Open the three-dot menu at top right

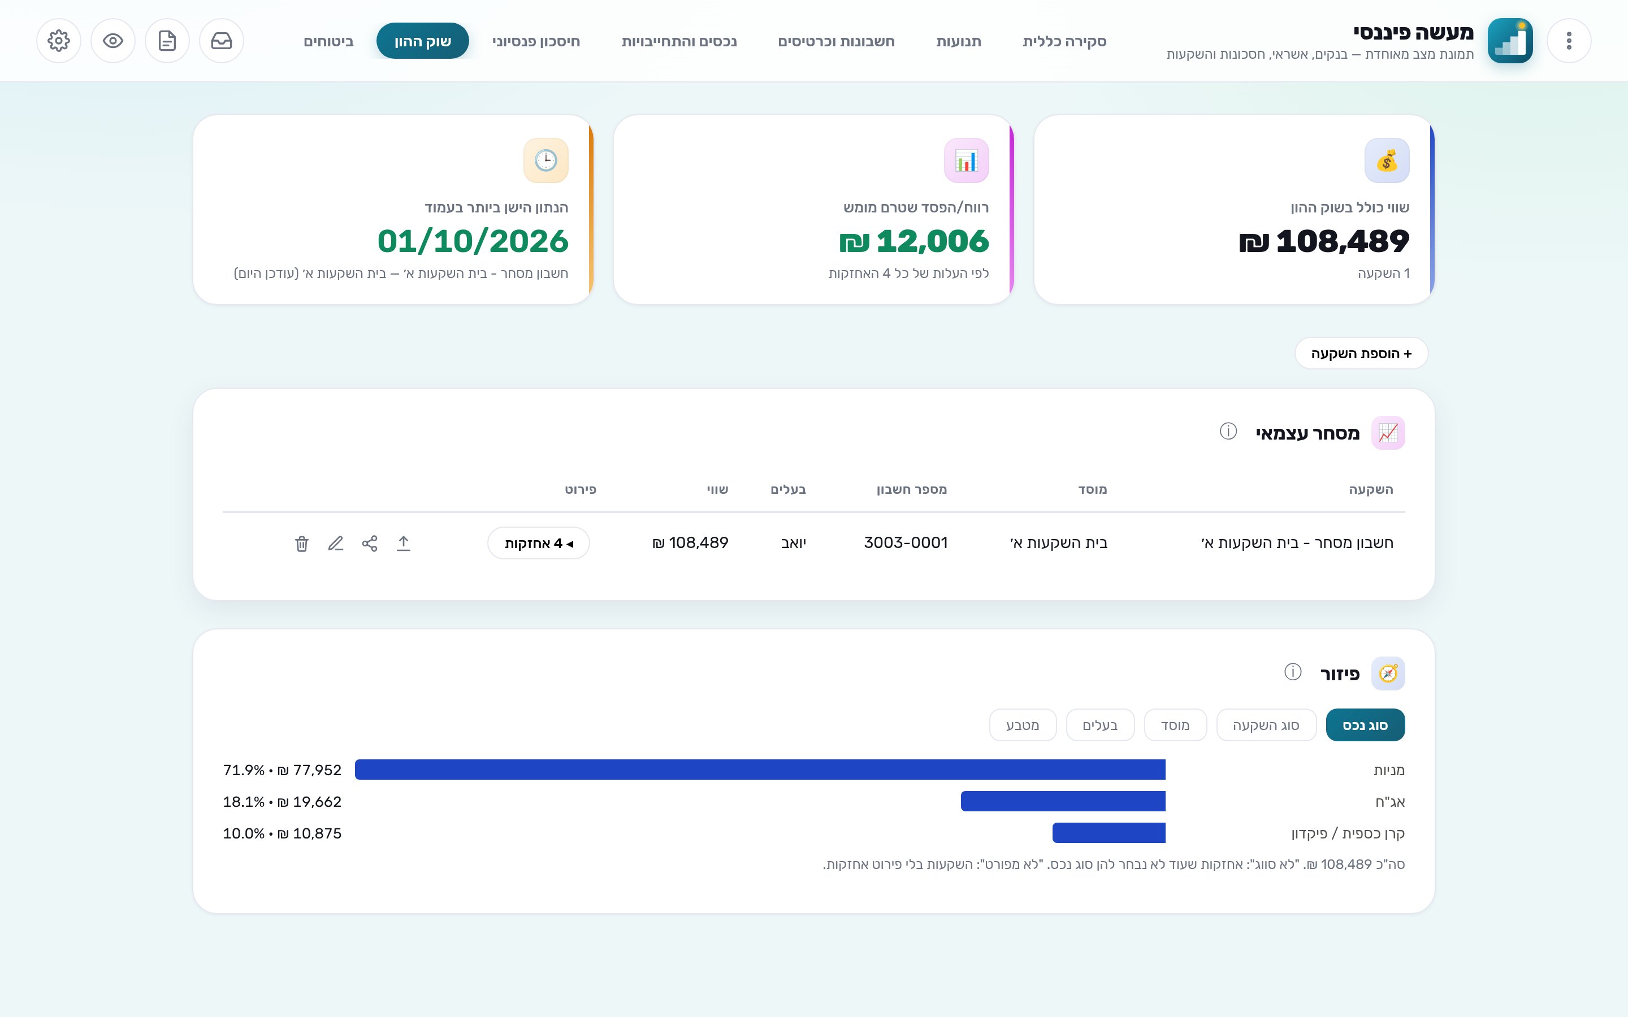point(1569,41)
